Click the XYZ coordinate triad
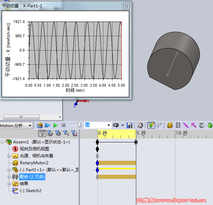This screenshot has height=205, width=213. coord(81,103)
